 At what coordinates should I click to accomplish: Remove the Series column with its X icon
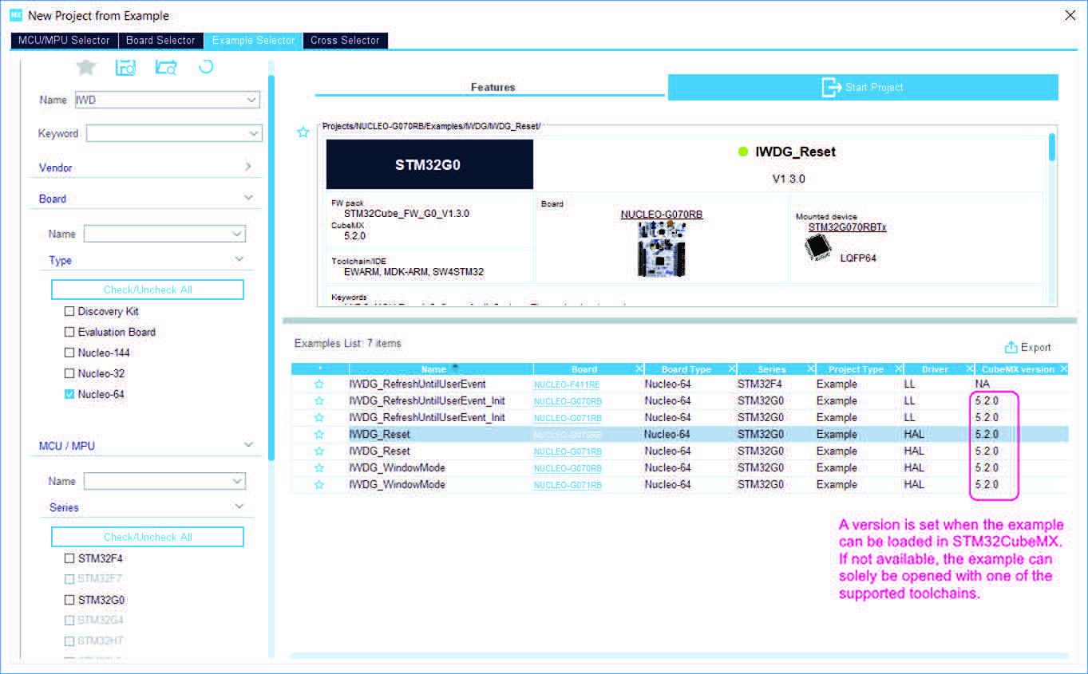pos(810,369)
